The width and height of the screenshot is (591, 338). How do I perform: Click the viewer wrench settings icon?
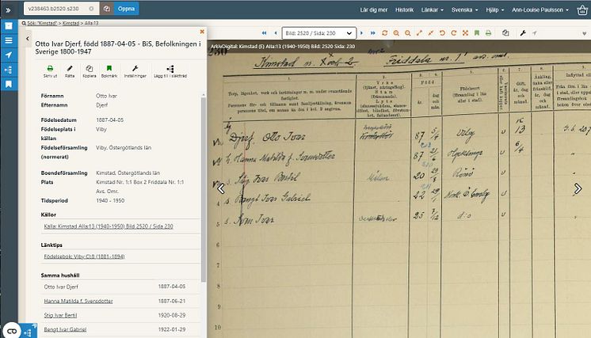523,33
